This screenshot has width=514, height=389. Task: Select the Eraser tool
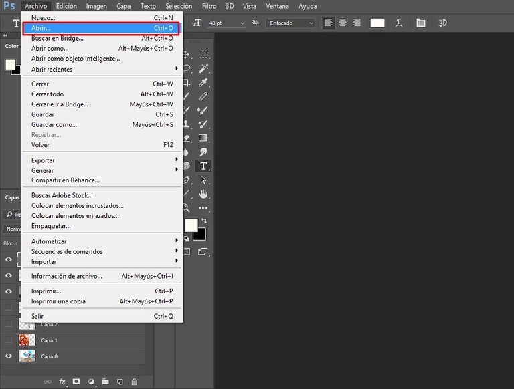187,138
